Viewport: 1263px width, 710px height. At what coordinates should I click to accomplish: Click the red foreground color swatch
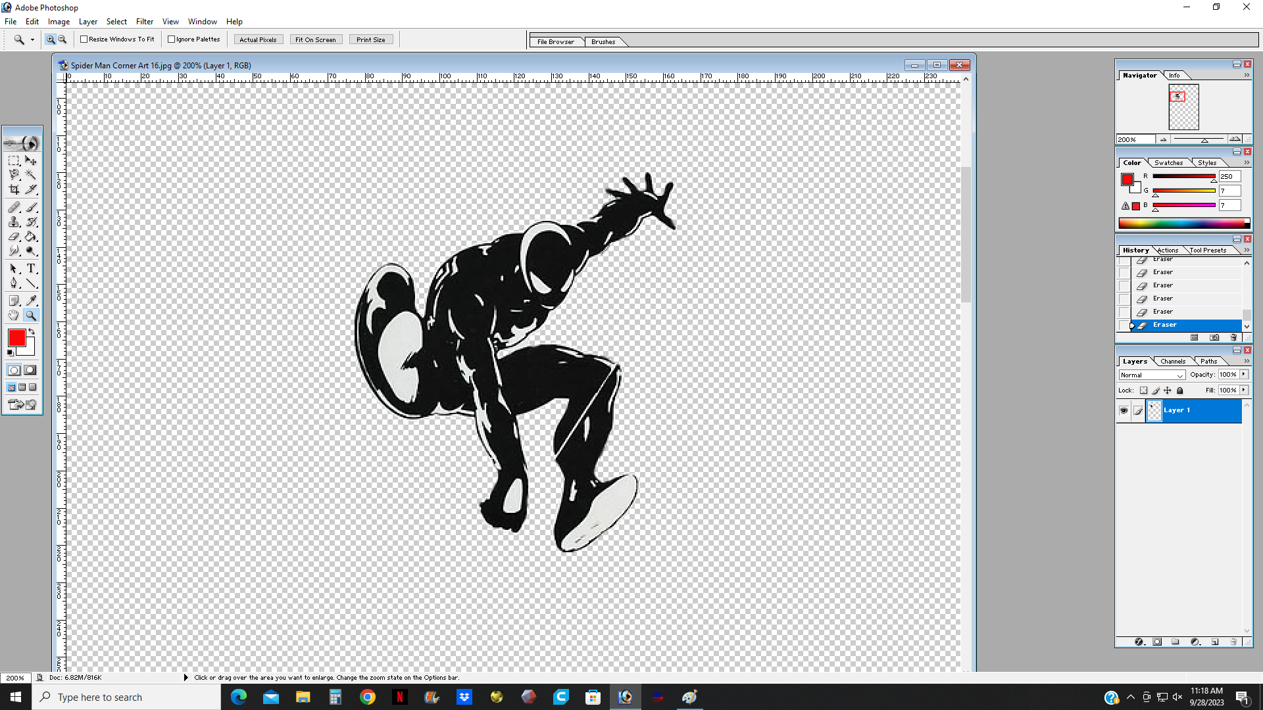click(16, 338)
